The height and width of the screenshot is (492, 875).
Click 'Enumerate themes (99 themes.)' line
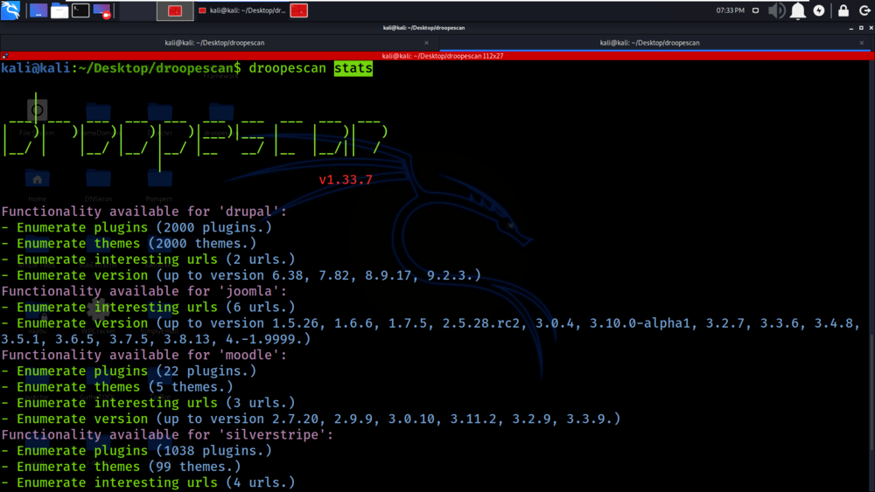121,467
